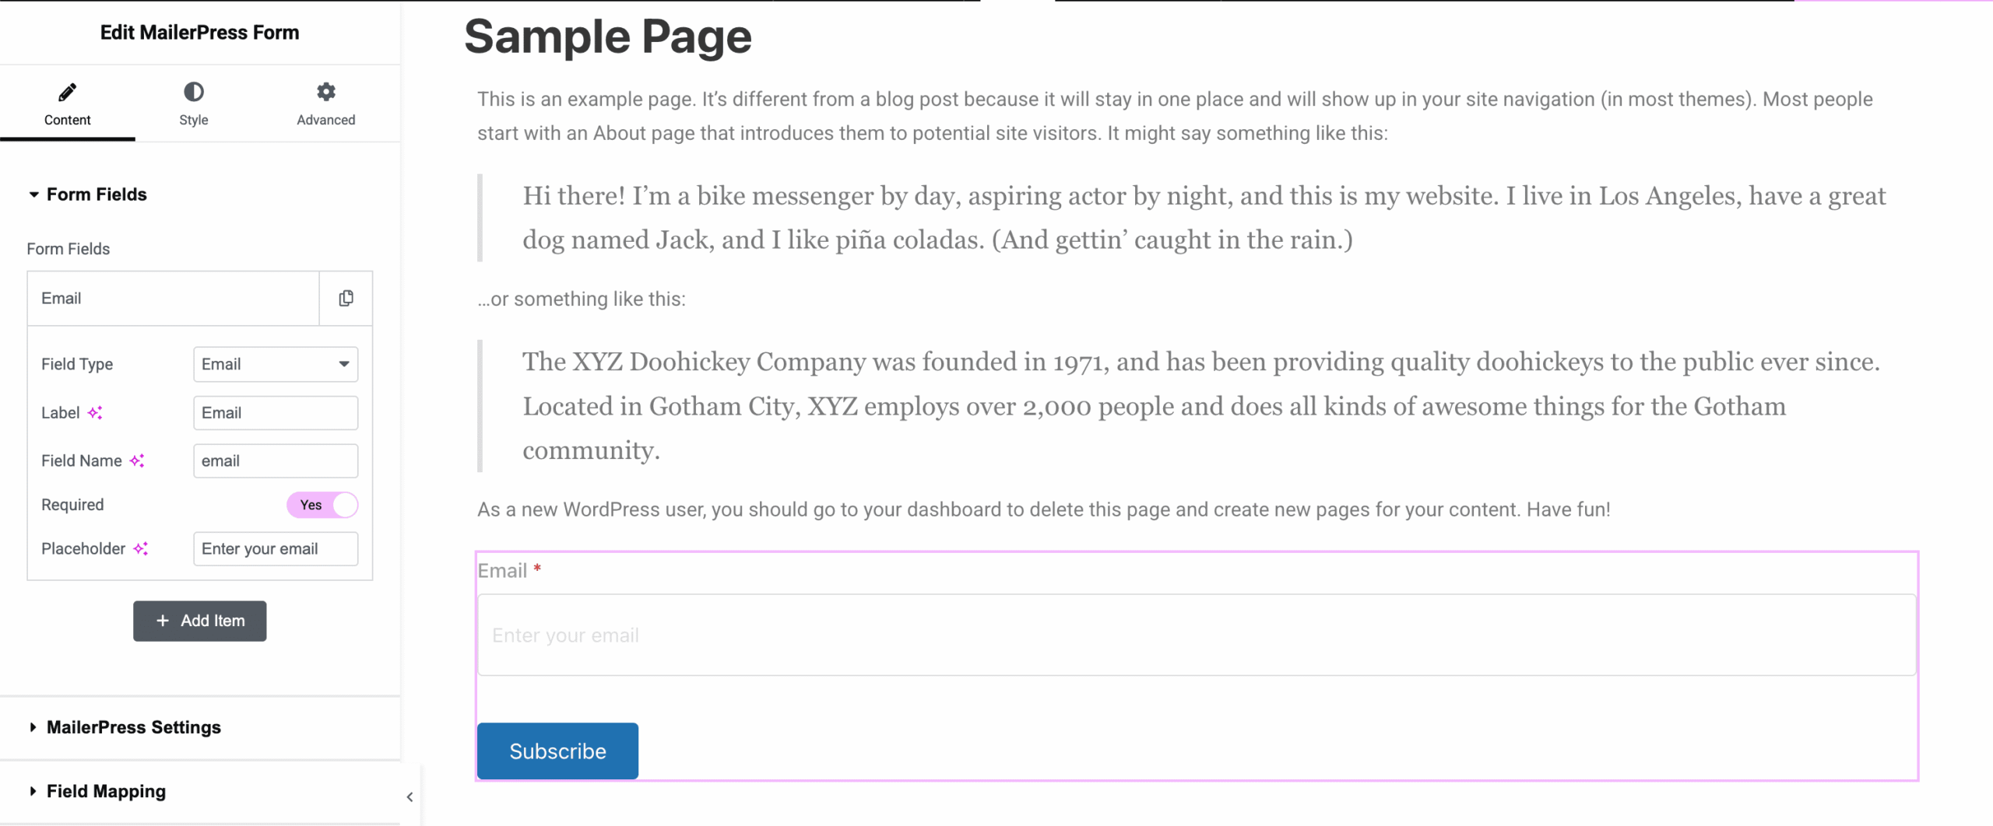Switch to the Advanced tab
This screenshot has width=1993, height=826.
(x=325, y=105)
